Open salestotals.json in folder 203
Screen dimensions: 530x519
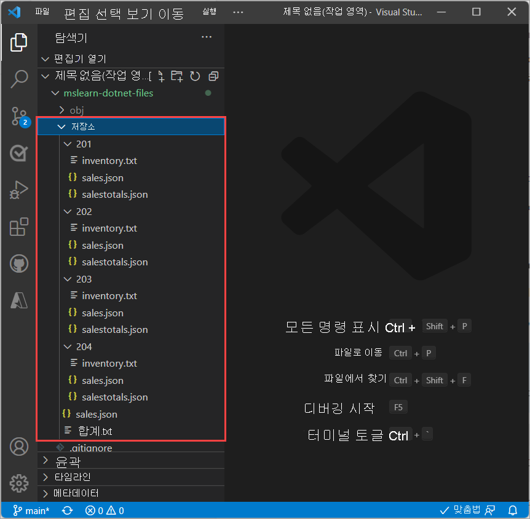click(x=131, y=330)
